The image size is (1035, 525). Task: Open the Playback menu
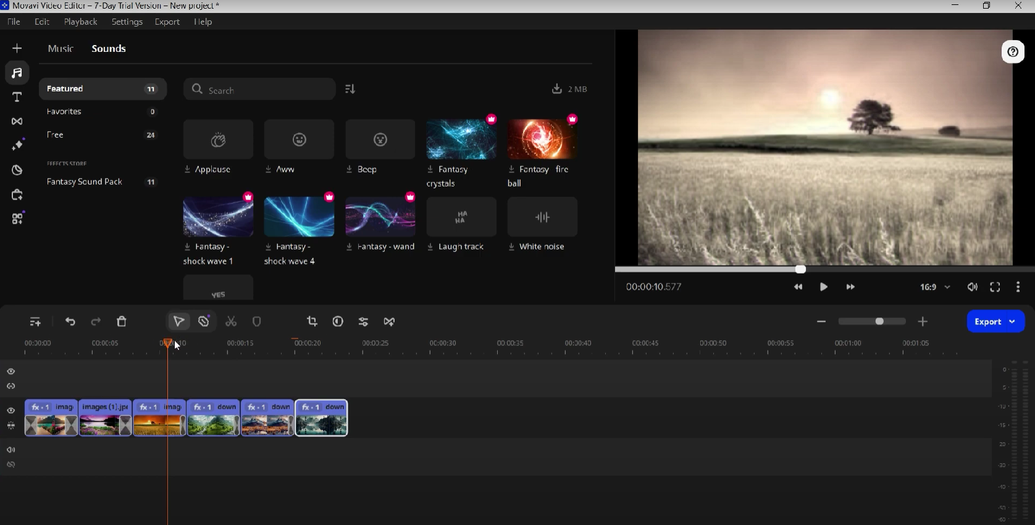[80, 22]
